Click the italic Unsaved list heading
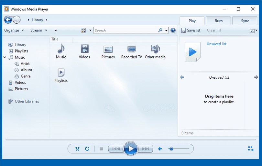The width and height of the screenshot is (262, 166). 219,77
